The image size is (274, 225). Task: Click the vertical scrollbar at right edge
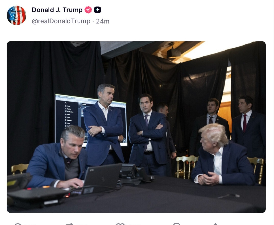(273, 112)
